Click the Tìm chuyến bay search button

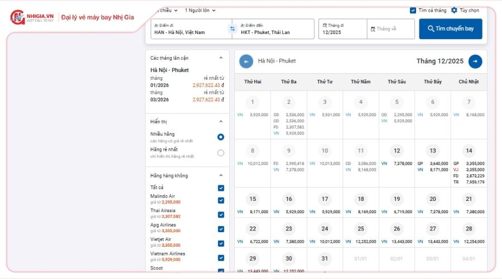tap(451, 29)
